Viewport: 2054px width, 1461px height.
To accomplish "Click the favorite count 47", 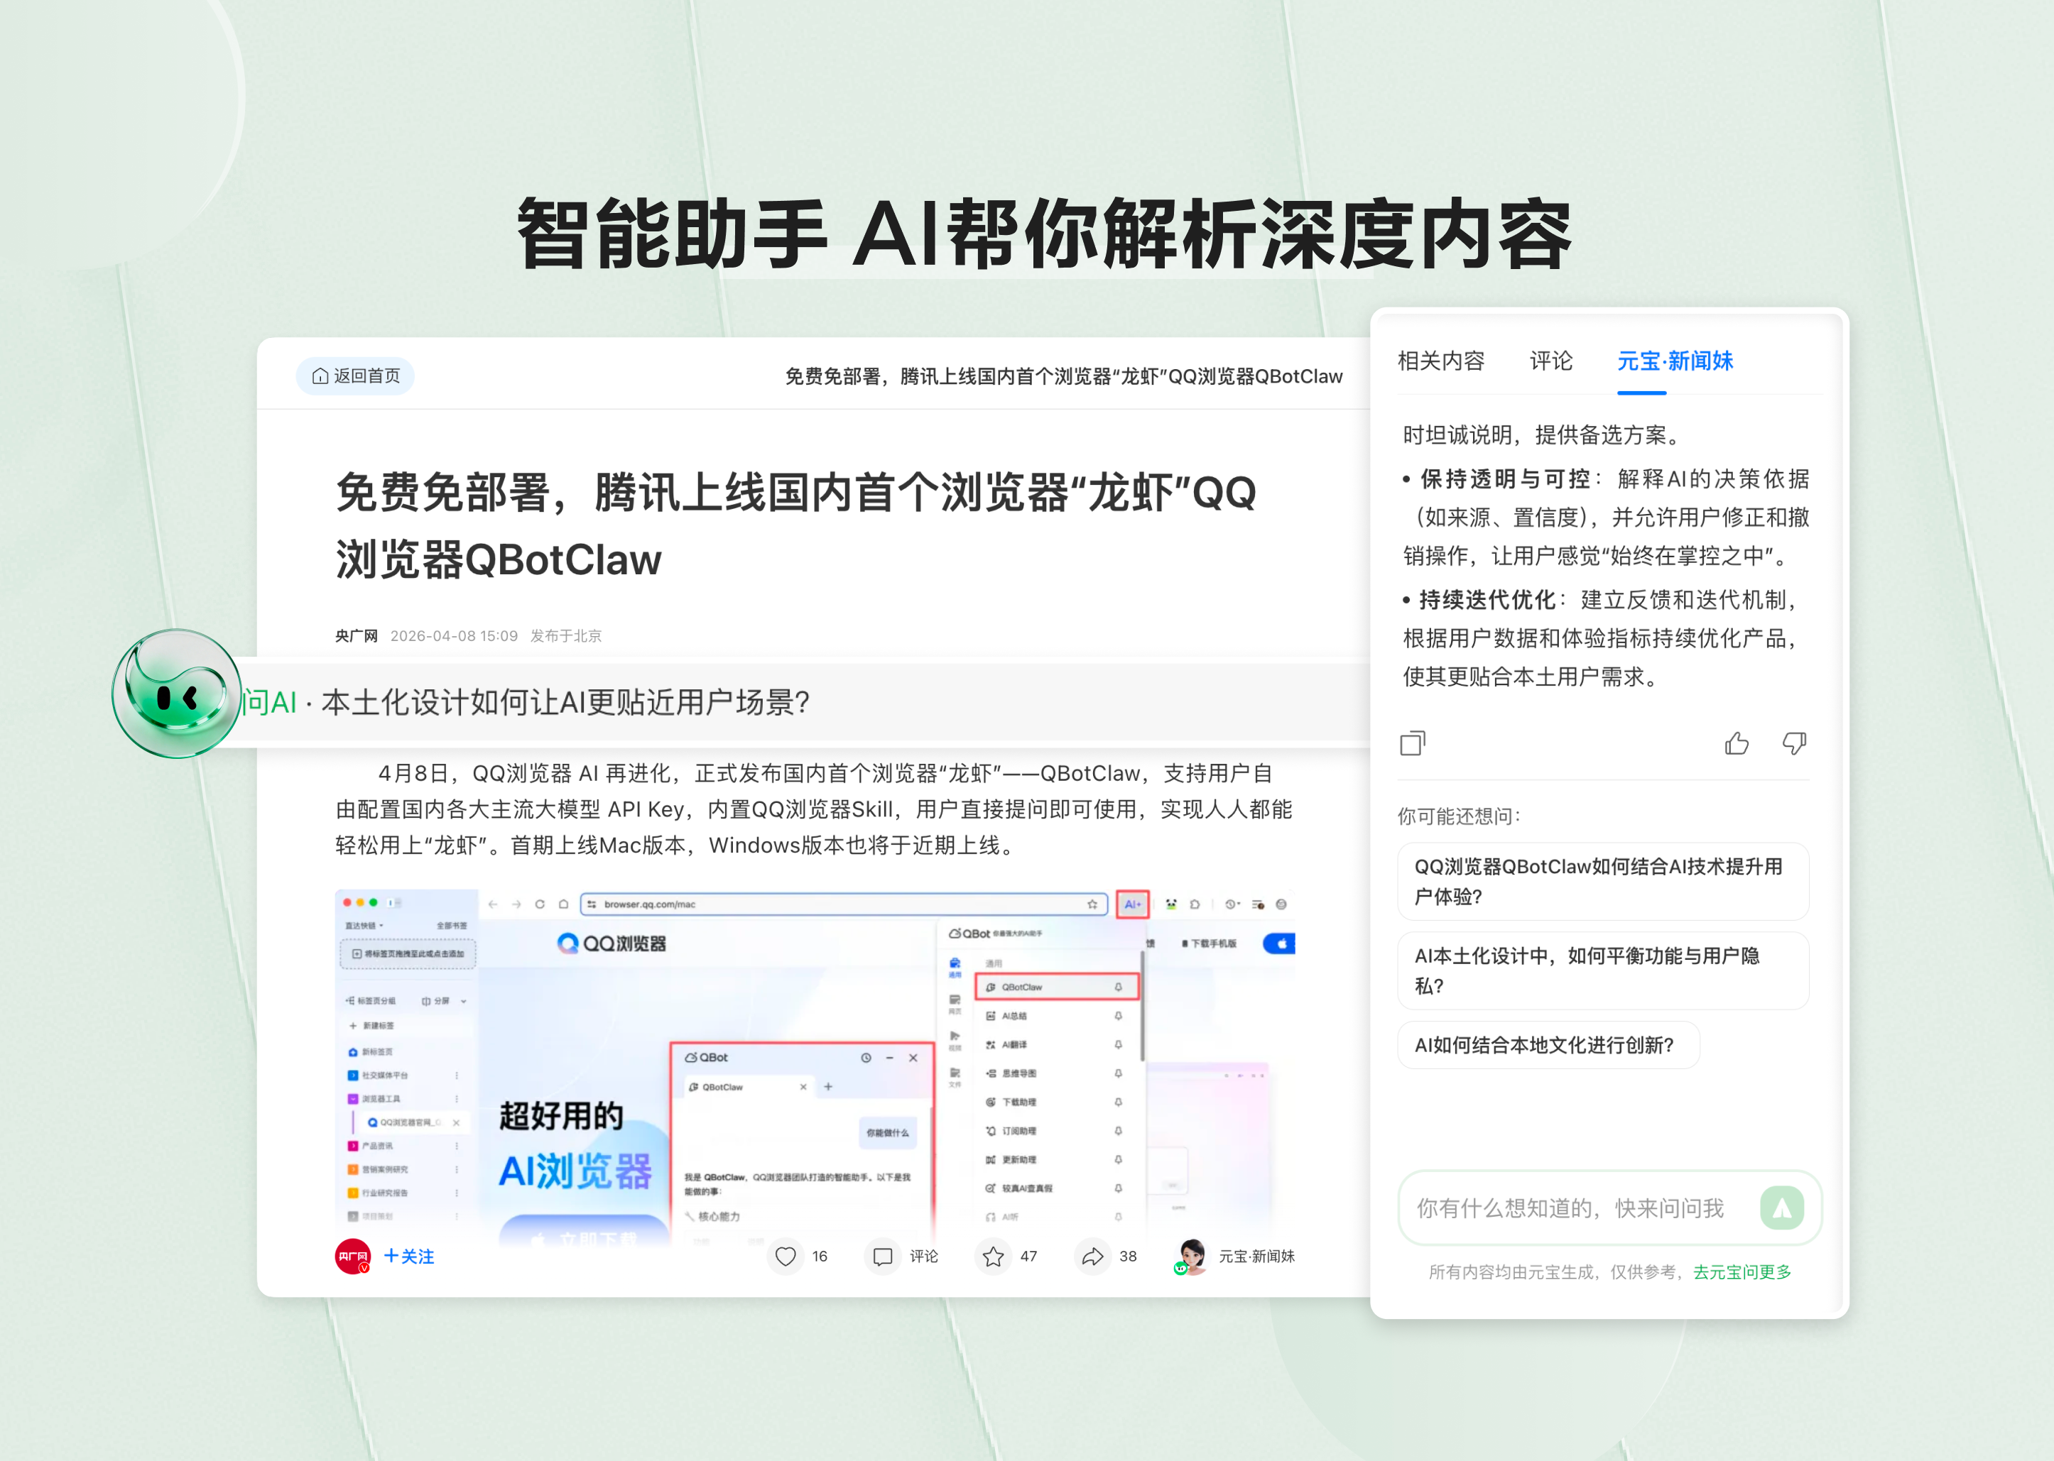I will pyautogui.click(x=1029, y=1256).
